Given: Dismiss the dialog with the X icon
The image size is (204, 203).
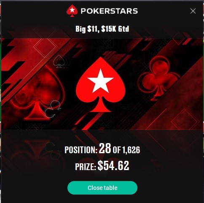Looking at the screenshot, I should pyautogui.click(x=193, y=11).
